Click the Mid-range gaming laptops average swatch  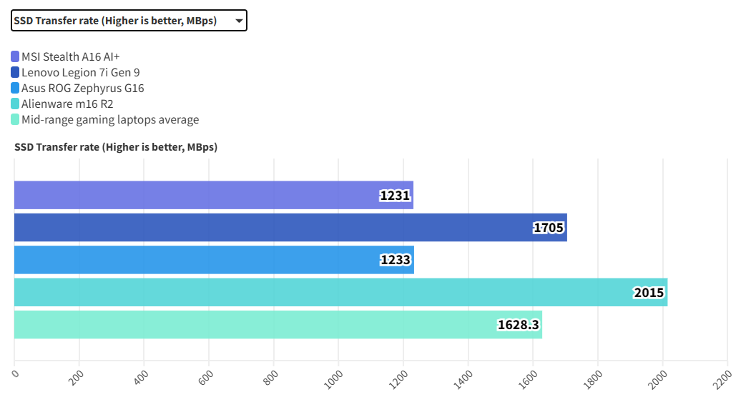[15, 120]
